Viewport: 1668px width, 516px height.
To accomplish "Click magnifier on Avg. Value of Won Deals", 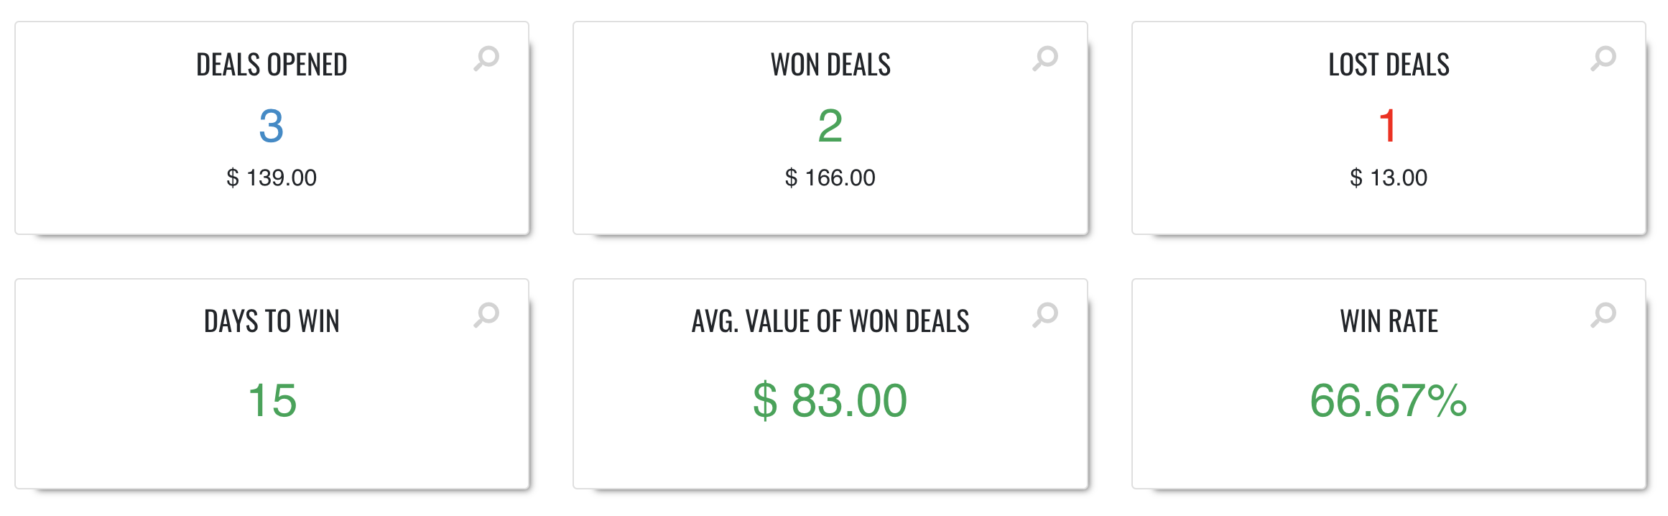I will pos(1045,315).
